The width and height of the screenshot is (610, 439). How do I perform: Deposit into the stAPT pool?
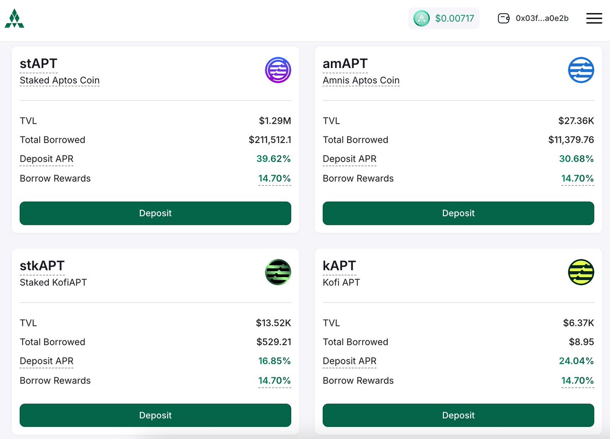pos(156,213)
